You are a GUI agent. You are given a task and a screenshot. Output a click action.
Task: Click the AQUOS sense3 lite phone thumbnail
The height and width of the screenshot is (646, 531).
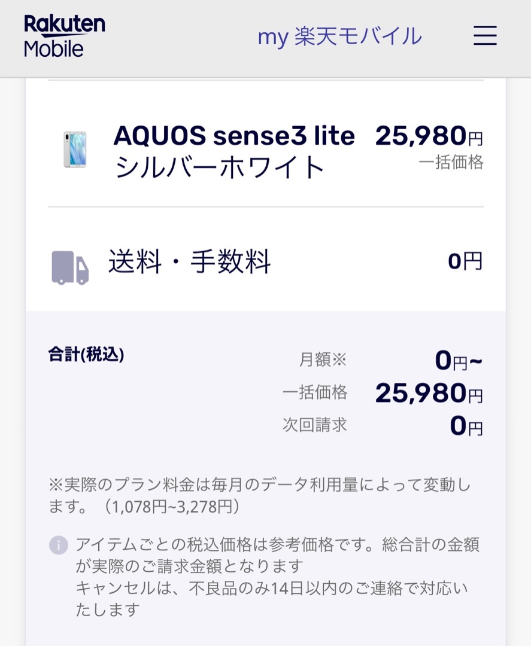point(75,149)
